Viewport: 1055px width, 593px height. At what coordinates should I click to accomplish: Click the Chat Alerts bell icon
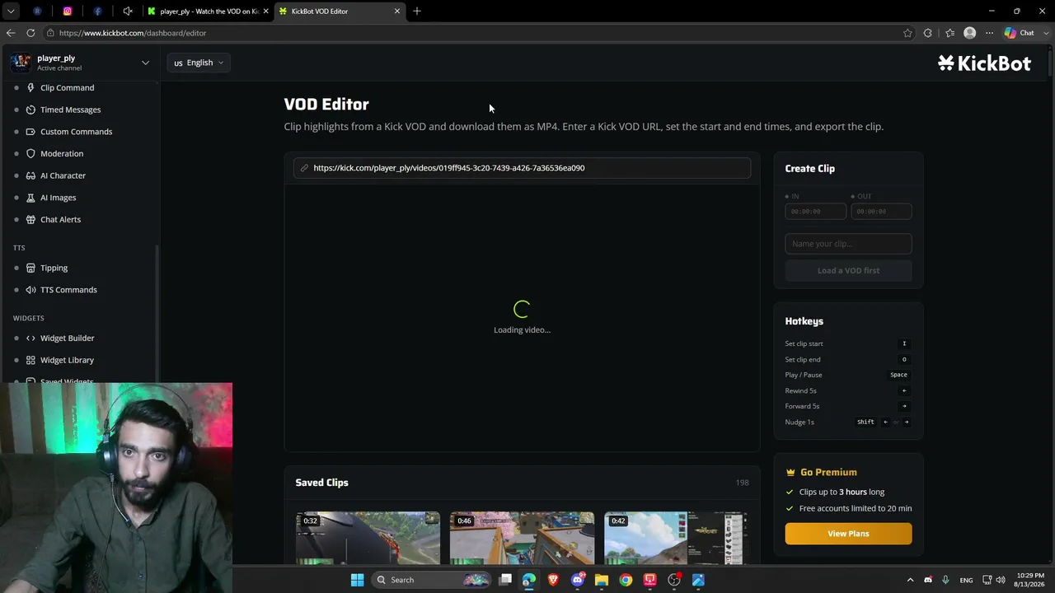point(30,220)
